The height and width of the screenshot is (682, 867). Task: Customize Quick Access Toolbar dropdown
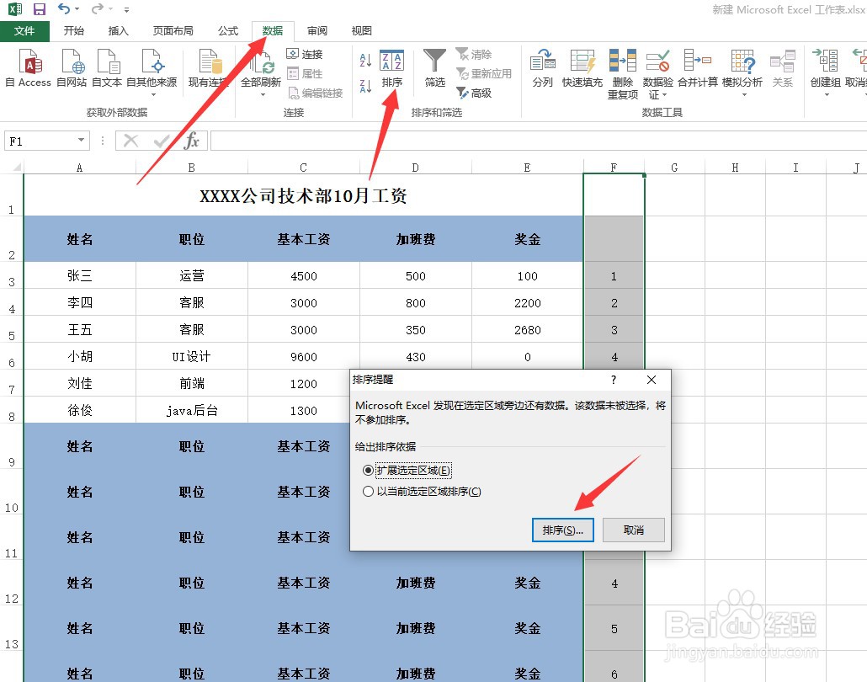[126, 9]
